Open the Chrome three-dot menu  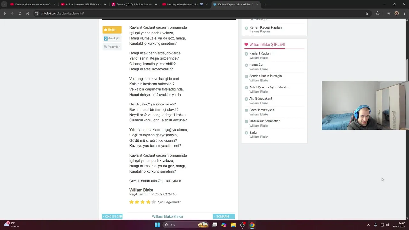pos(404,13)
